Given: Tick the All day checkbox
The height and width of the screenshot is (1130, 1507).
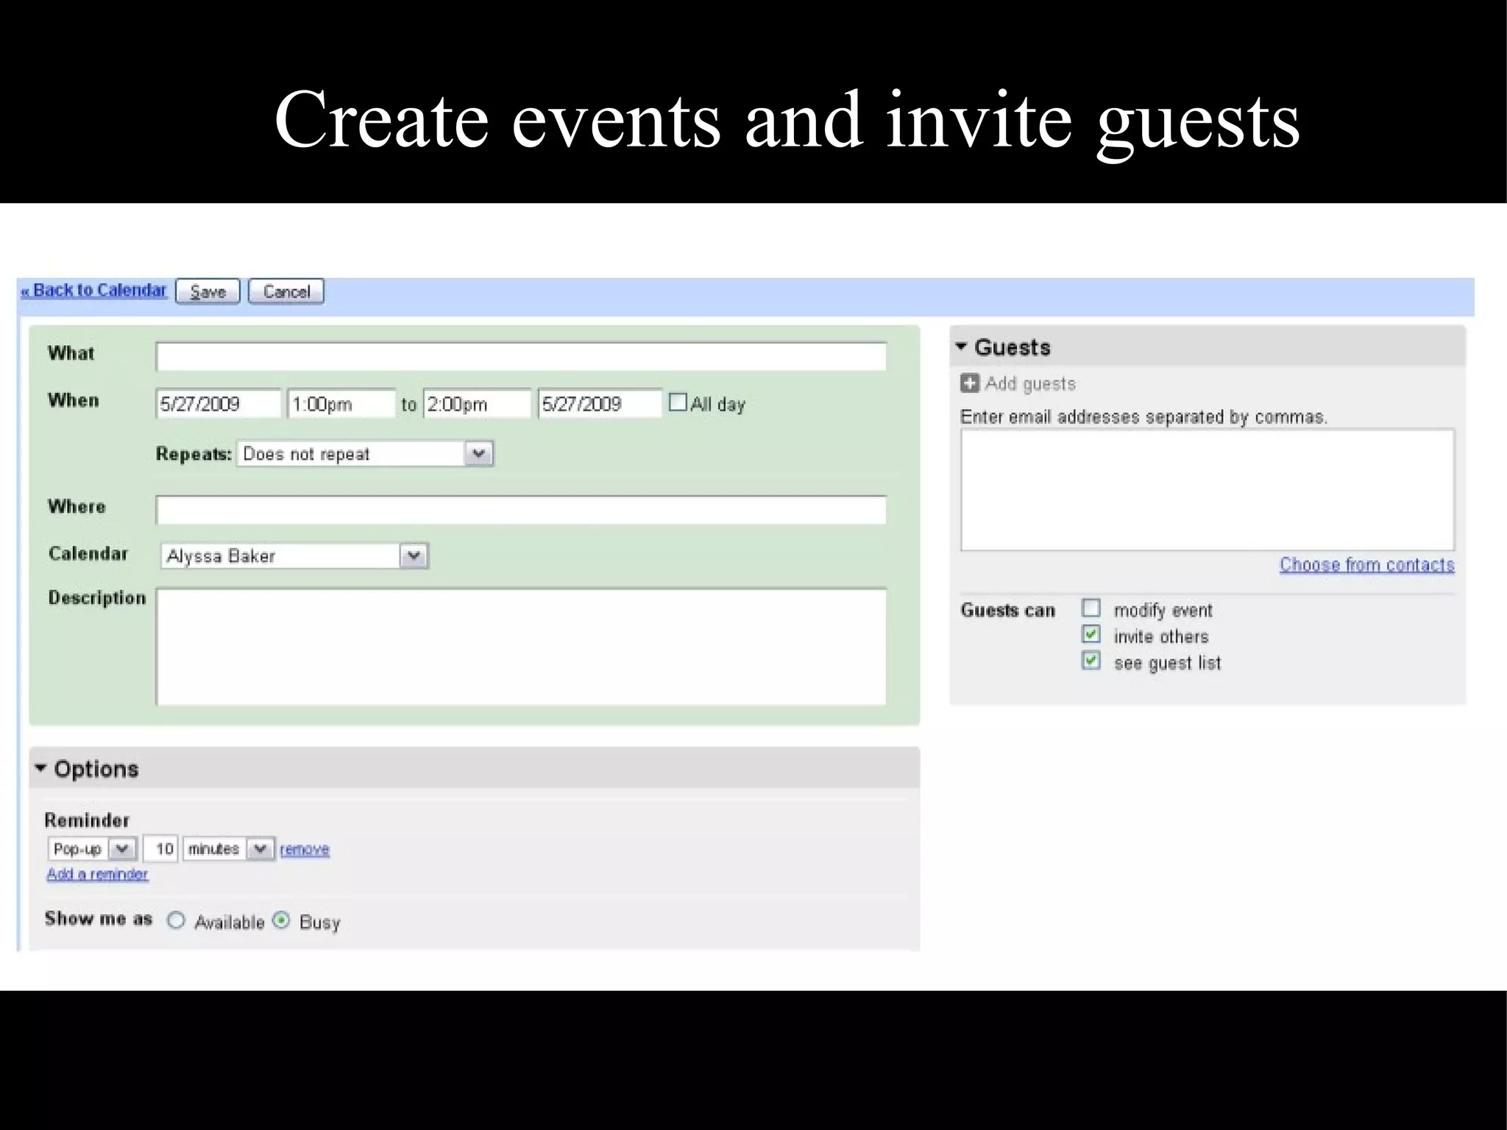Looking at the screenshot, I should coord(678,402).
